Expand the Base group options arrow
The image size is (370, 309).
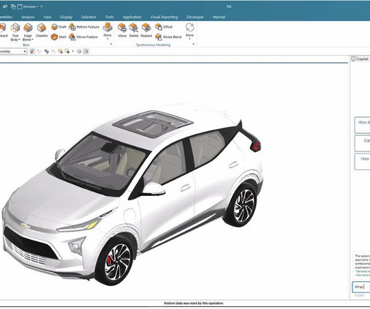pos(111,44)
